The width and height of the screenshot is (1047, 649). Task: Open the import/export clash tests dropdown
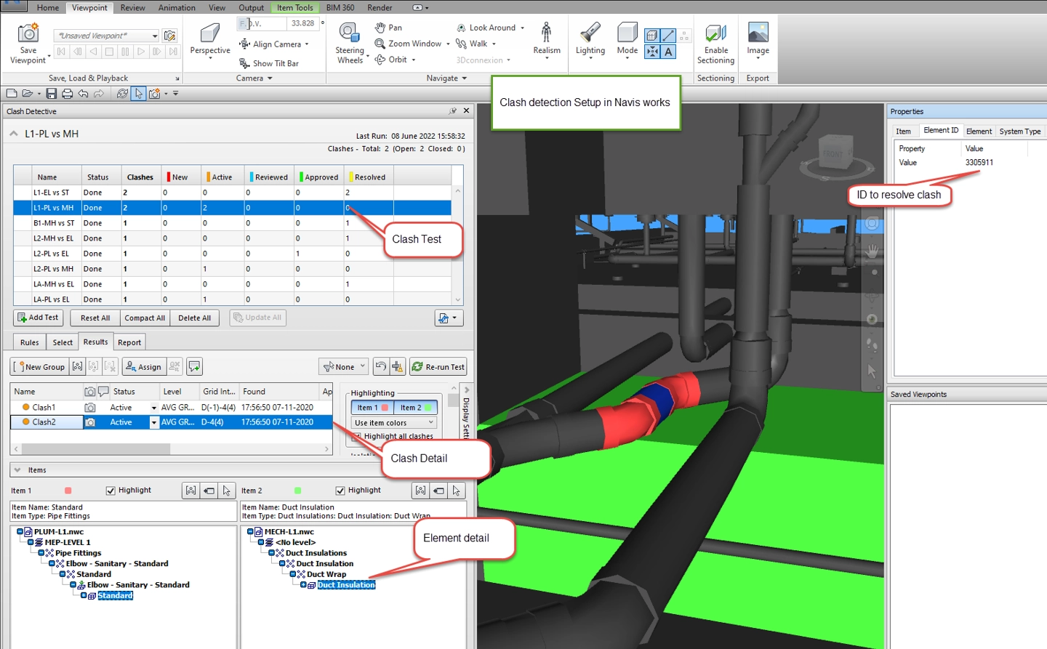pyautogui.click(x=449, y=318)
